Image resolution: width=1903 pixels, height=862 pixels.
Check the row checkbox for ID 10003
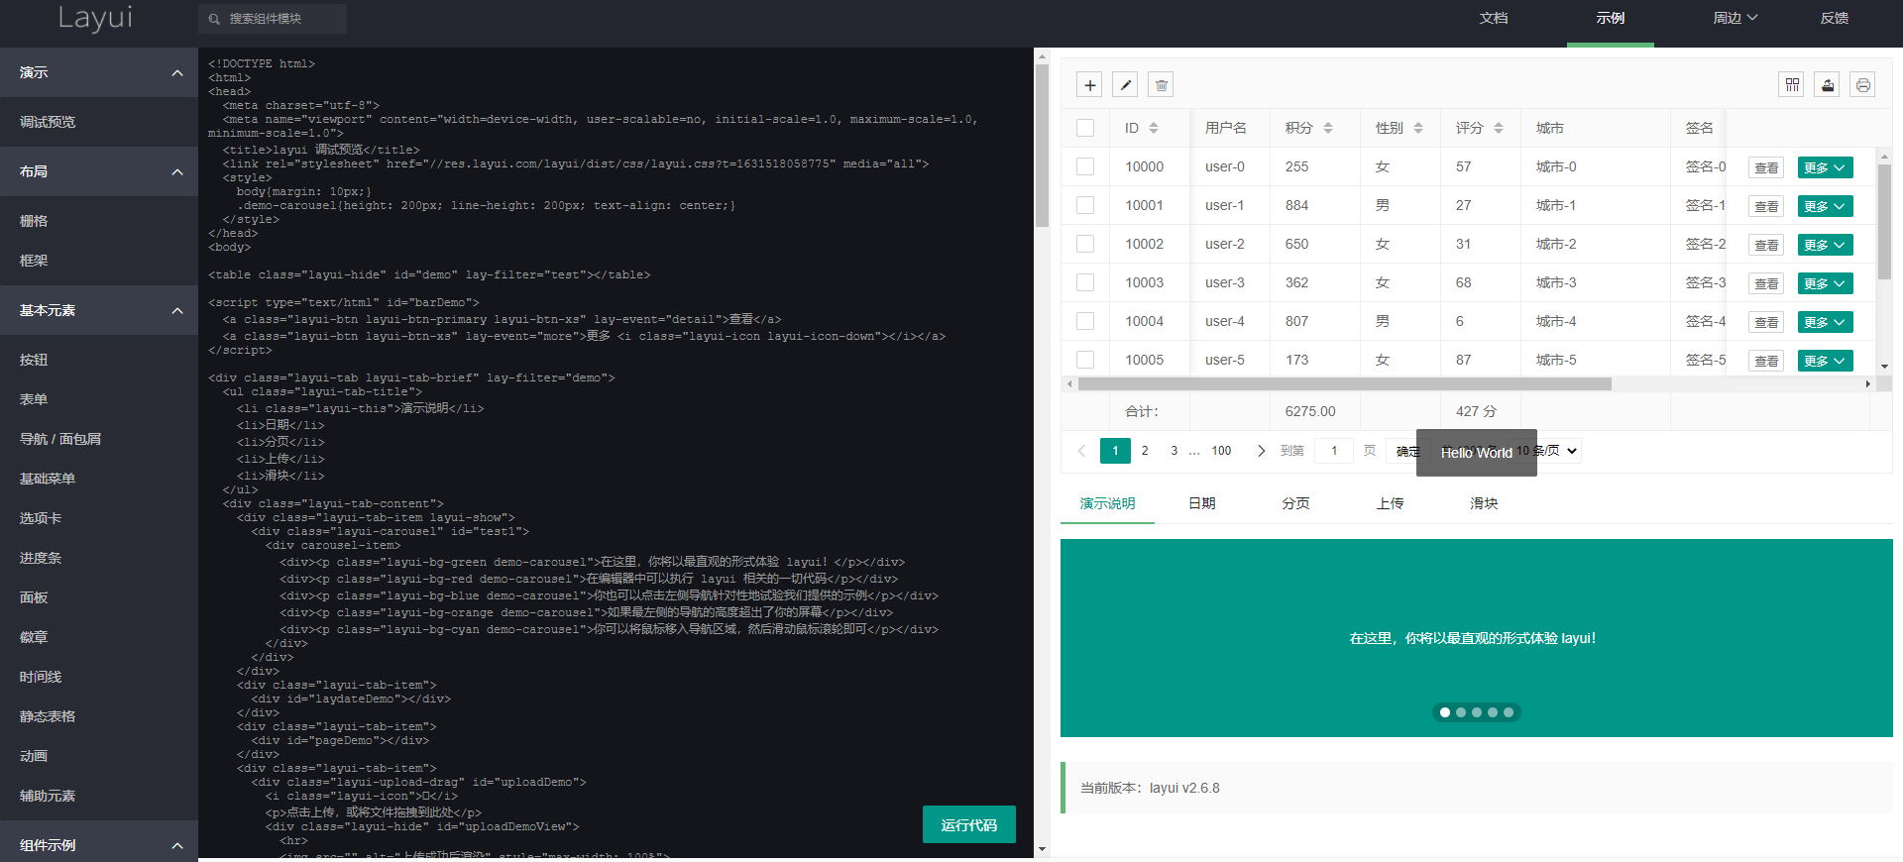click(1085, 282)
